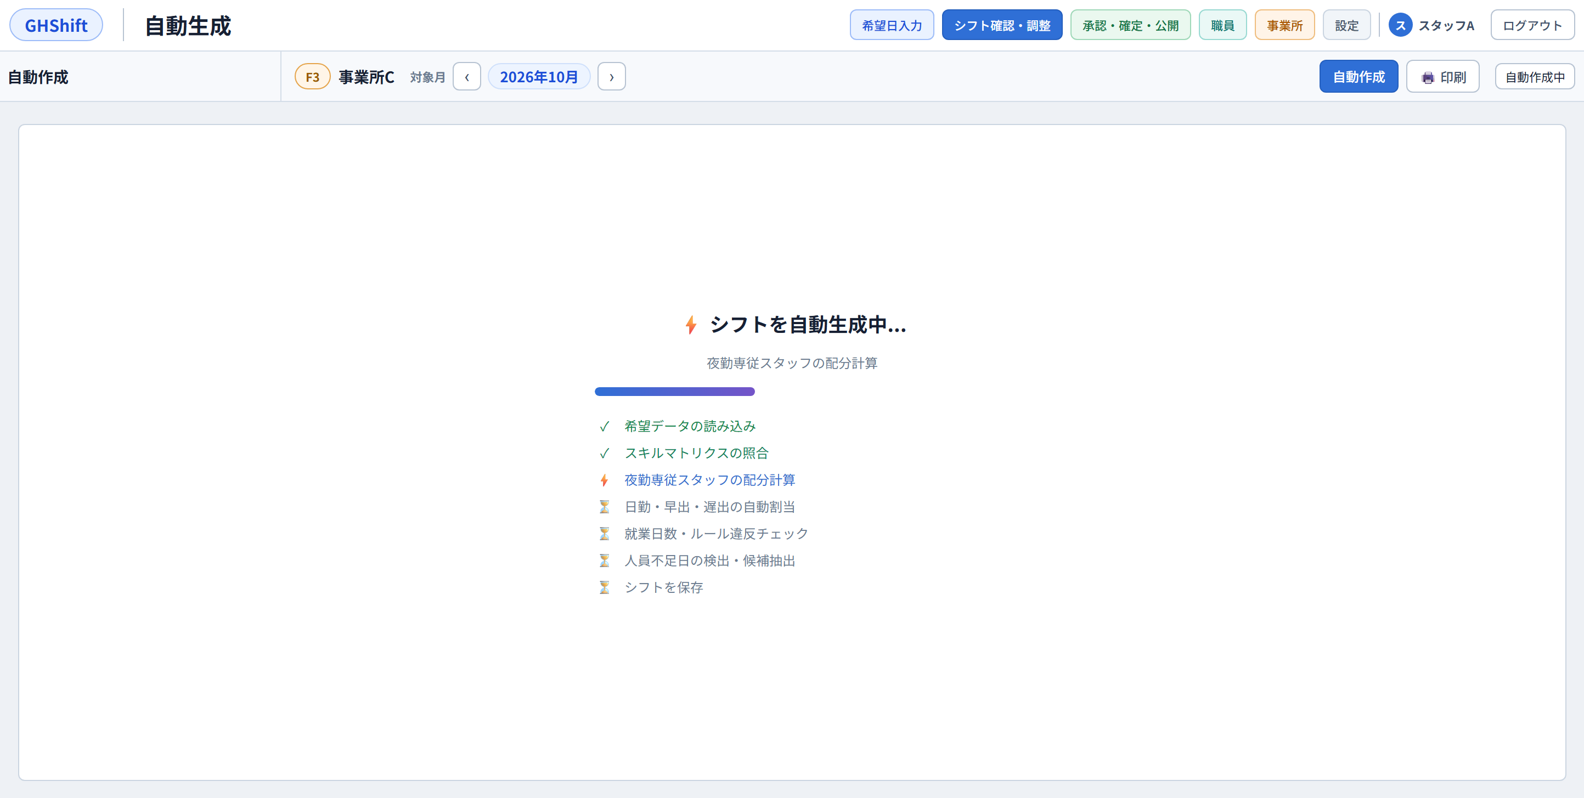Click the checkmark next to スキルマトリクスの照合
This screenshot has height=798, width=1584.
[x=604, y=453]
